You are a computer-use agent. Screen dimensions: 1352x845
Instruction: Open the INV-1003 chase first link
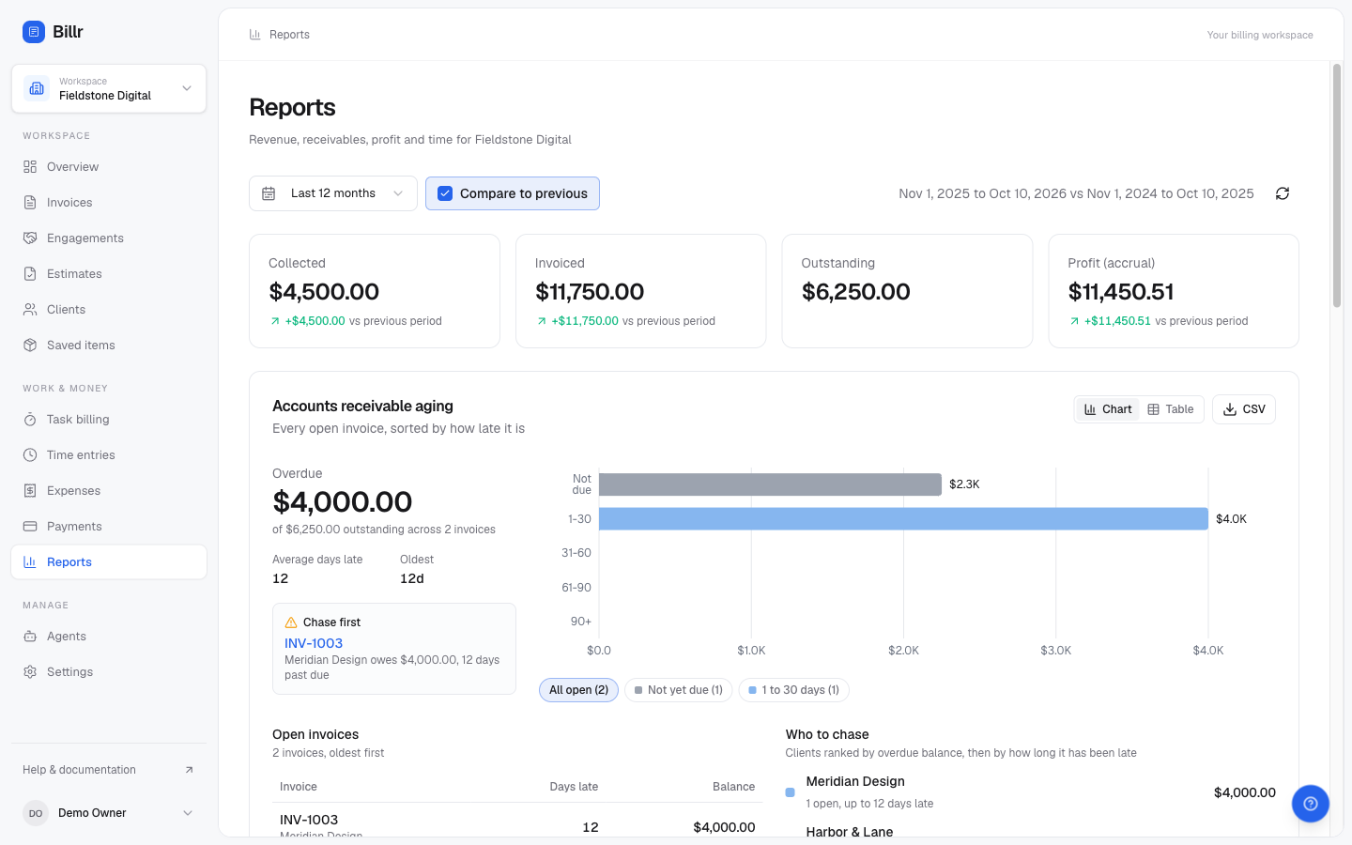[314, 643]
